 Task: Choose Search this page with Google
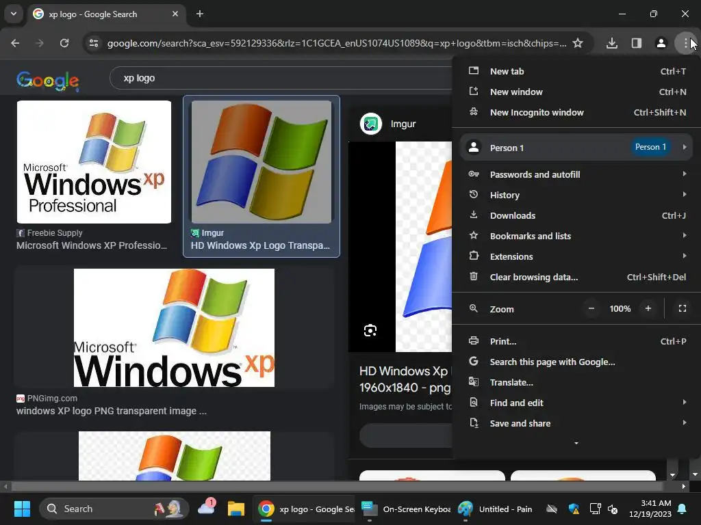576,362
